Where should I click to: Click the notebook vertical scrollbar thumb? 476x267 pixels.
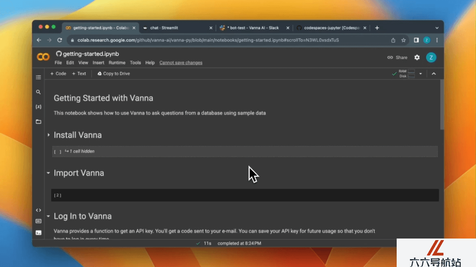click(442, 104)
